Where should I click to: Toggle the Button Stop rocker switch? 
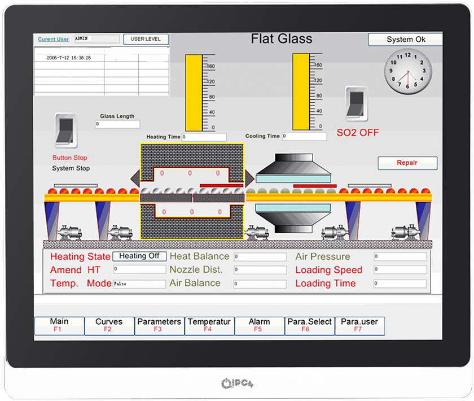[66, 130]
